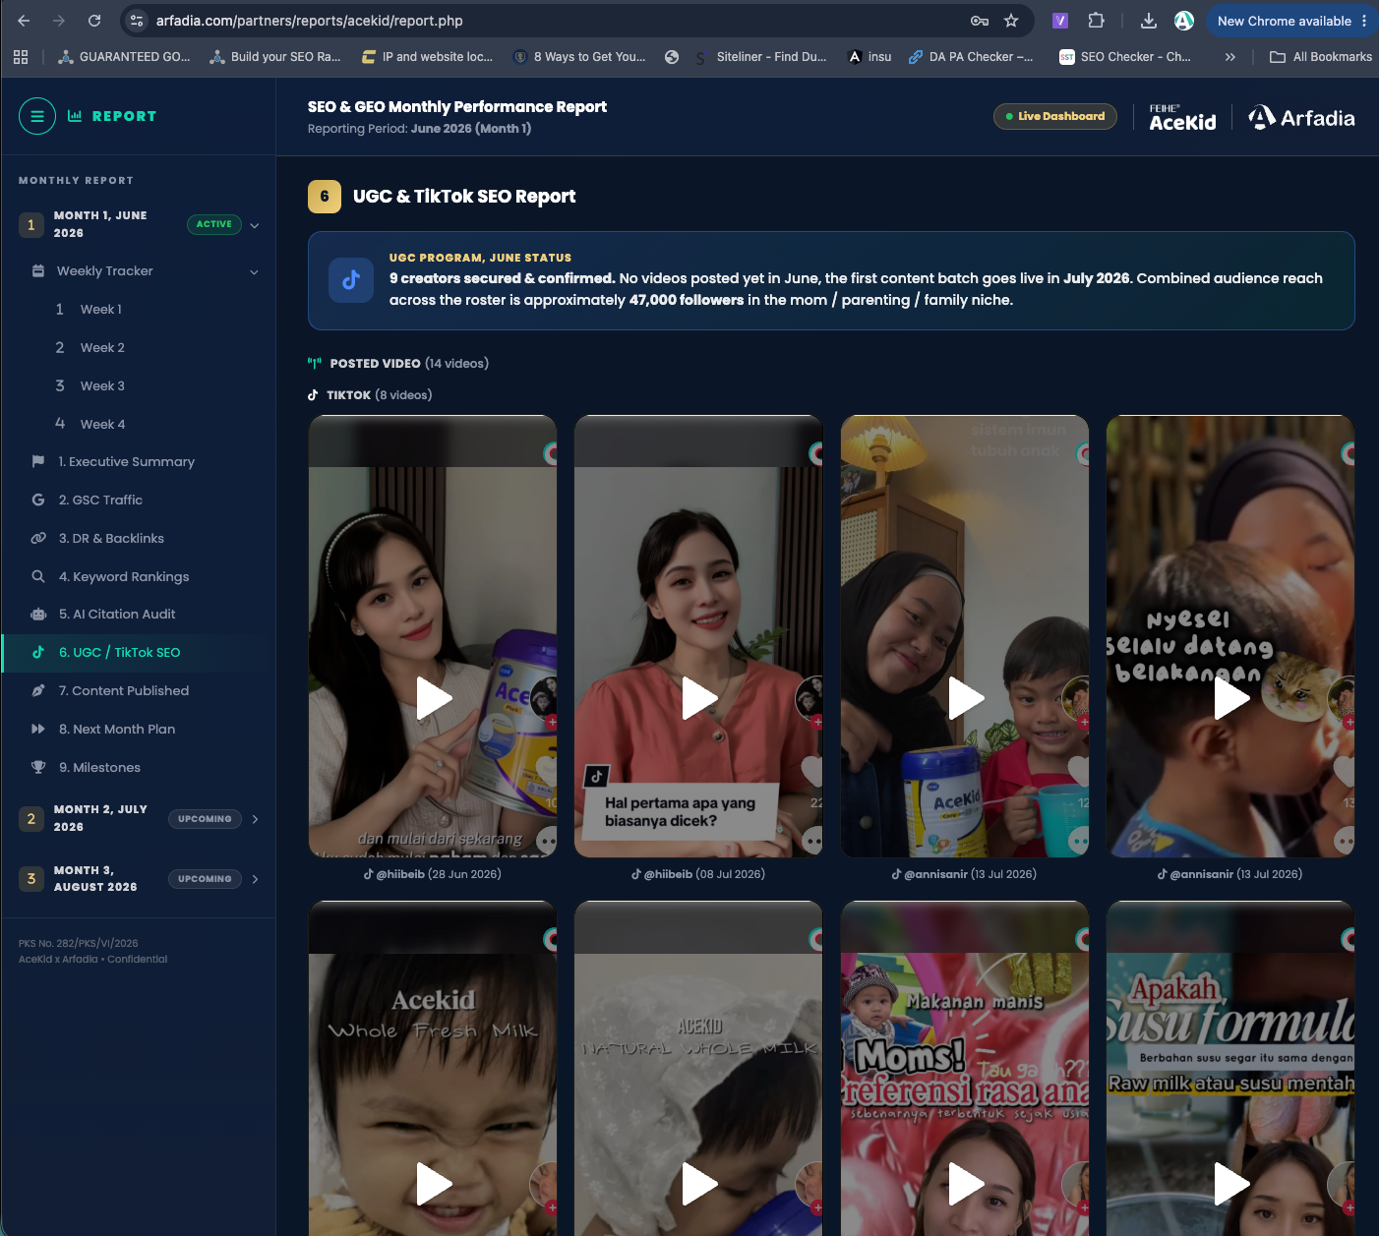The width and height of the screenshot is (1379, 1236).
Task: Reload the page in Chrome
Action: click(x=94, y=21)
